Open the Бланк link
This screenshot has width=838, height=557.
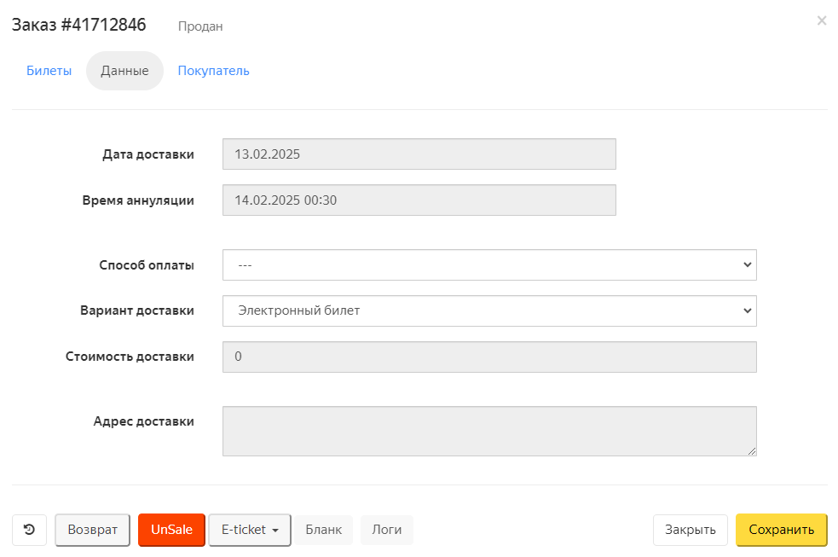323,530
